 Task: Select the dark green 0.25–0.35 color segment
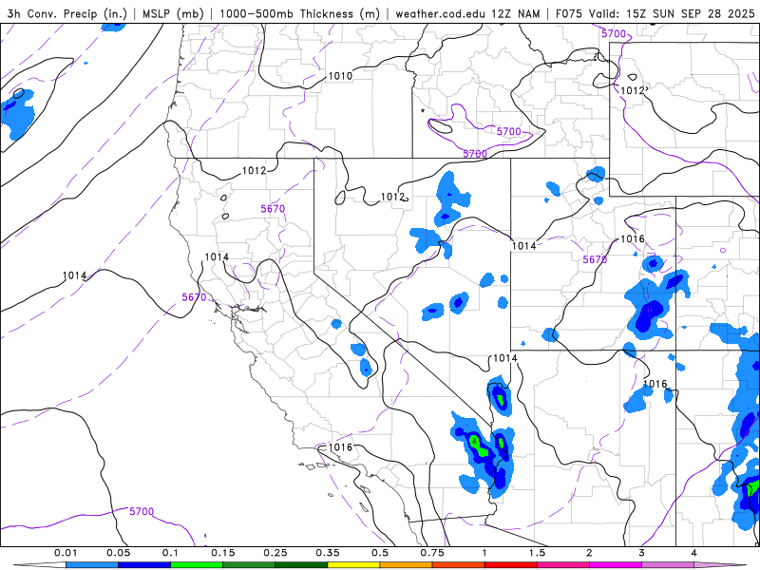click(301, 564)
